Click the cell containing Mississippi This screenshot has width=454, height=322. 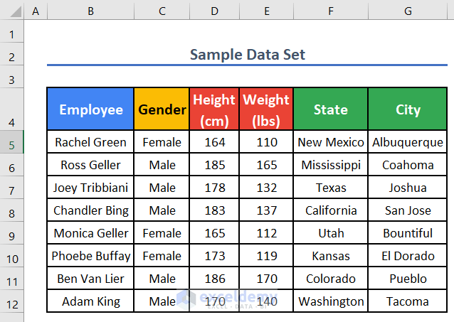pyautogui.click(x=331, y=165)
